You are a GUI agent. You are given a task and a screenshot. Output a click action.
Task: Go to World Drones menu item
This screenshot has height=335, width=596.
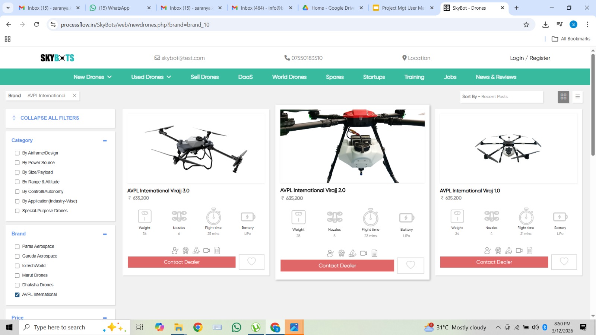click(289, 77)
